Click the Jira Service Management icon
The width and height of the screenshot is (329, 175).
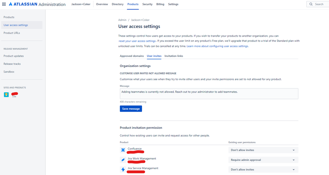123,169
